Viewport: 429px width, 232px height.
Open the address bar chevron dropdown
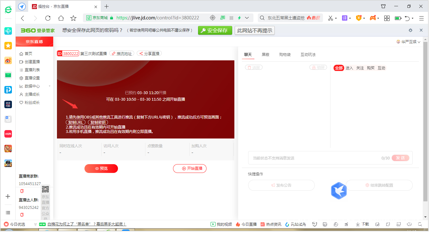pyautogui.click(x=247, y=18)
